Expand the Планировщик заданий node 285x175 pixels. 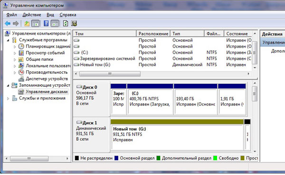[15, 47]
